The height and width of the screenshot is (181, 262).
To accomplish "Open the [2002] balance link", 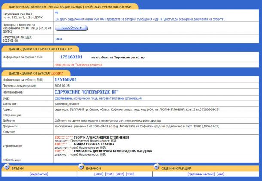I will point(120,174).
